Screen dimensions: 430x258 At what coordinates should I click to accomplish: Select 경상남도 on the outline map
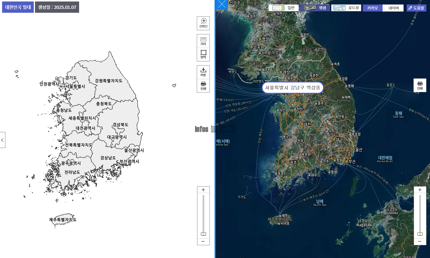tap(108, 158)
